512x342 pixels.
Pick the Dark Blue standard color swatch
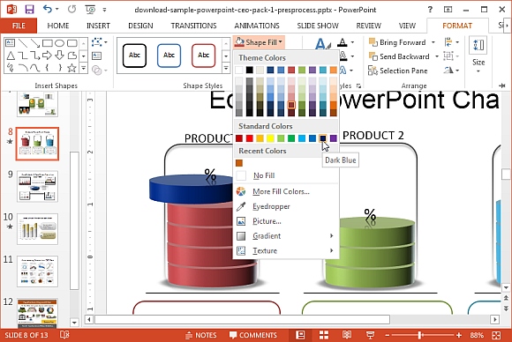(x=323, y=138)
